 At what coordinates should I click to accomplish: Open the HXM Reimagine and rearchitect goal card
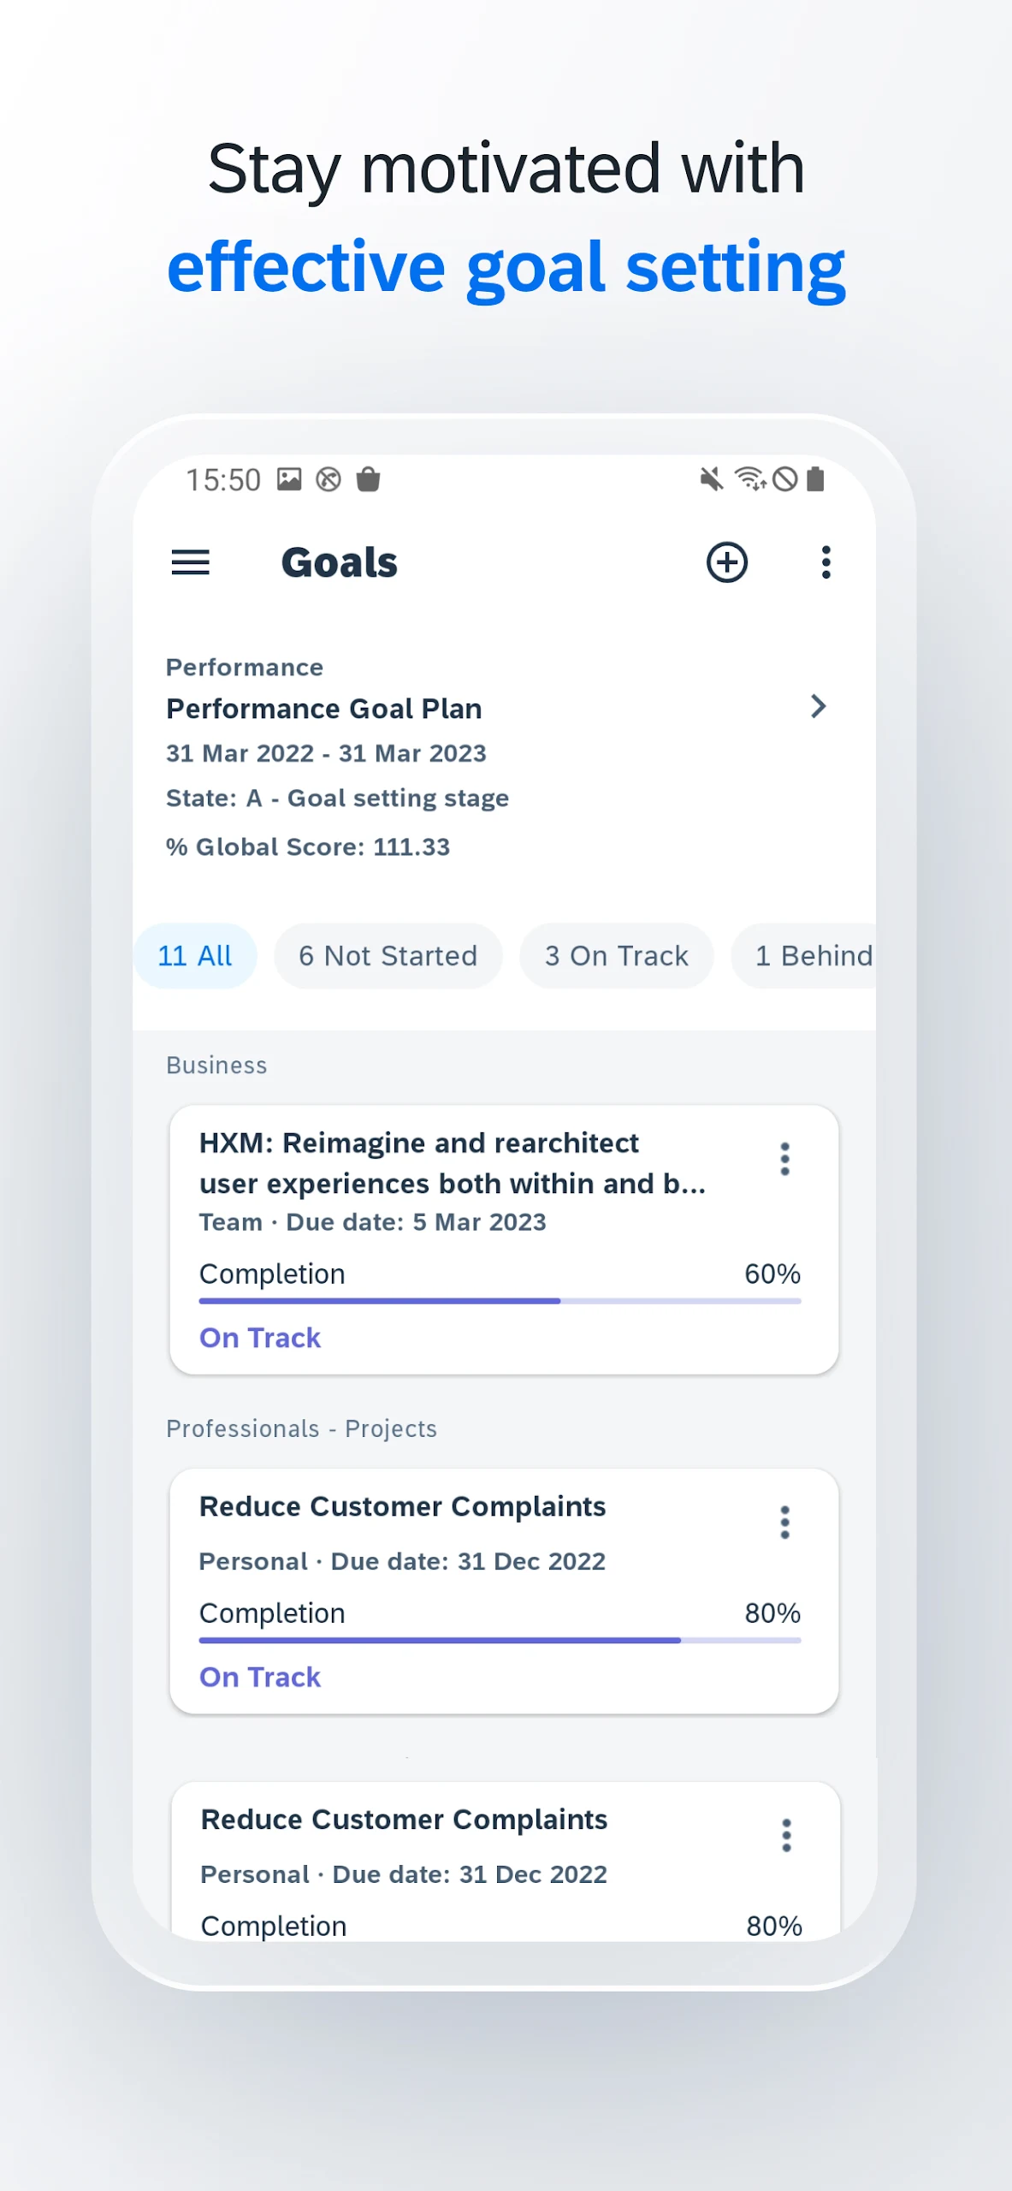pyautogui.click(x=453, y=1163)
